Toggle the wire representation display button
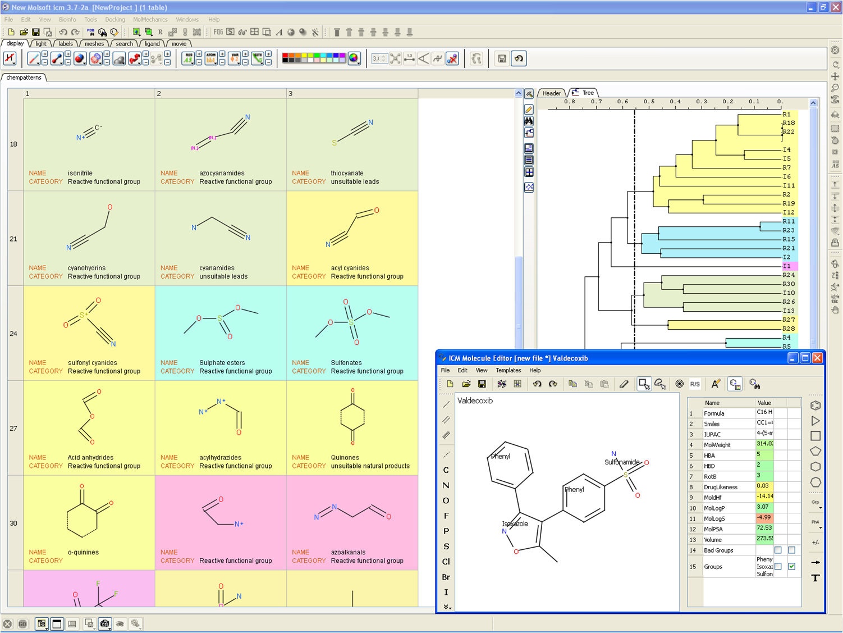Viewport: 843px width, 633px height. pos(34,58)
